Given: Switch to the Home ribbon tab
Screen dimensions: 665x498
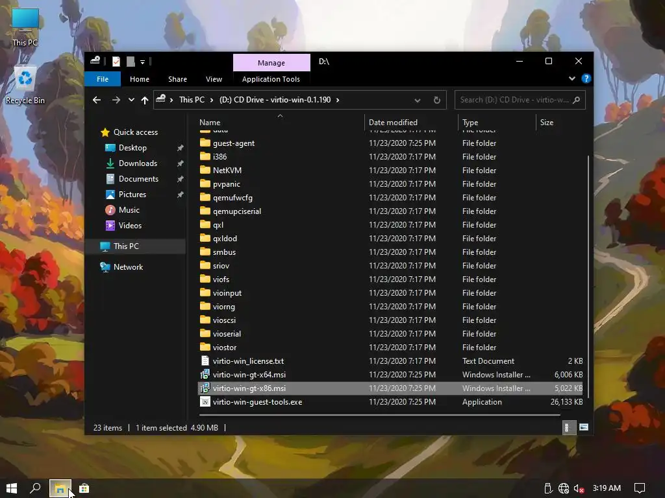Looking at the screenshot, I should (x=140, y=79).
